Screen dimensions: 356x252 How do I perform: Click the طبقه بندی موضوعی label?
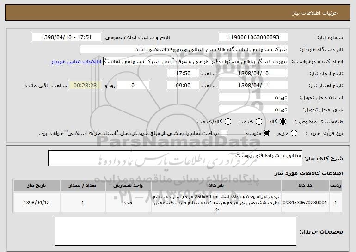click(x=319, y=122)
